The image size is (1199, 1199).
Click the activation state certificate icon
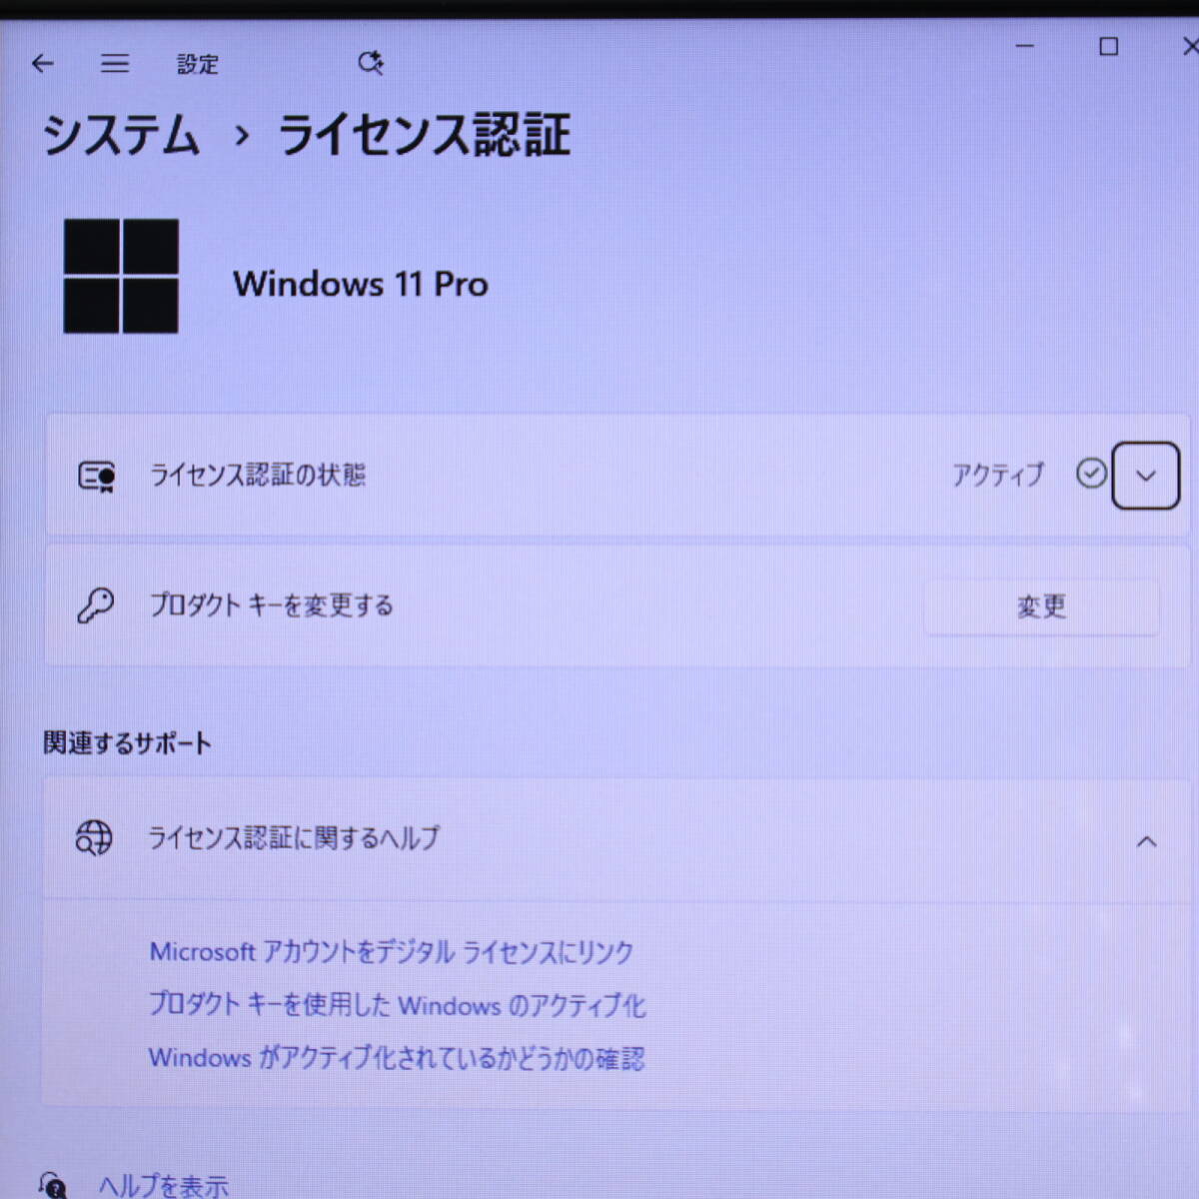click(x=97, y=477)
